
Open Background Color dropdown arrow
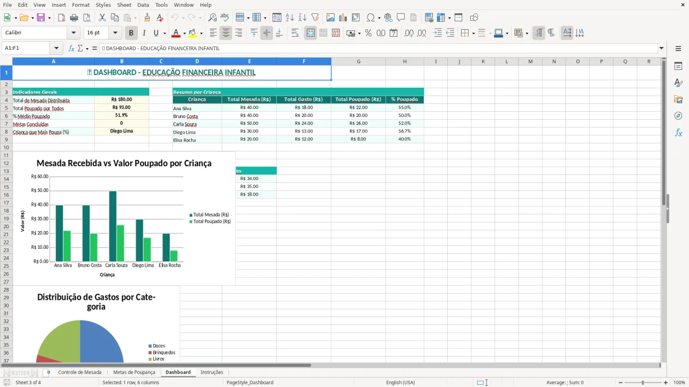201,33
